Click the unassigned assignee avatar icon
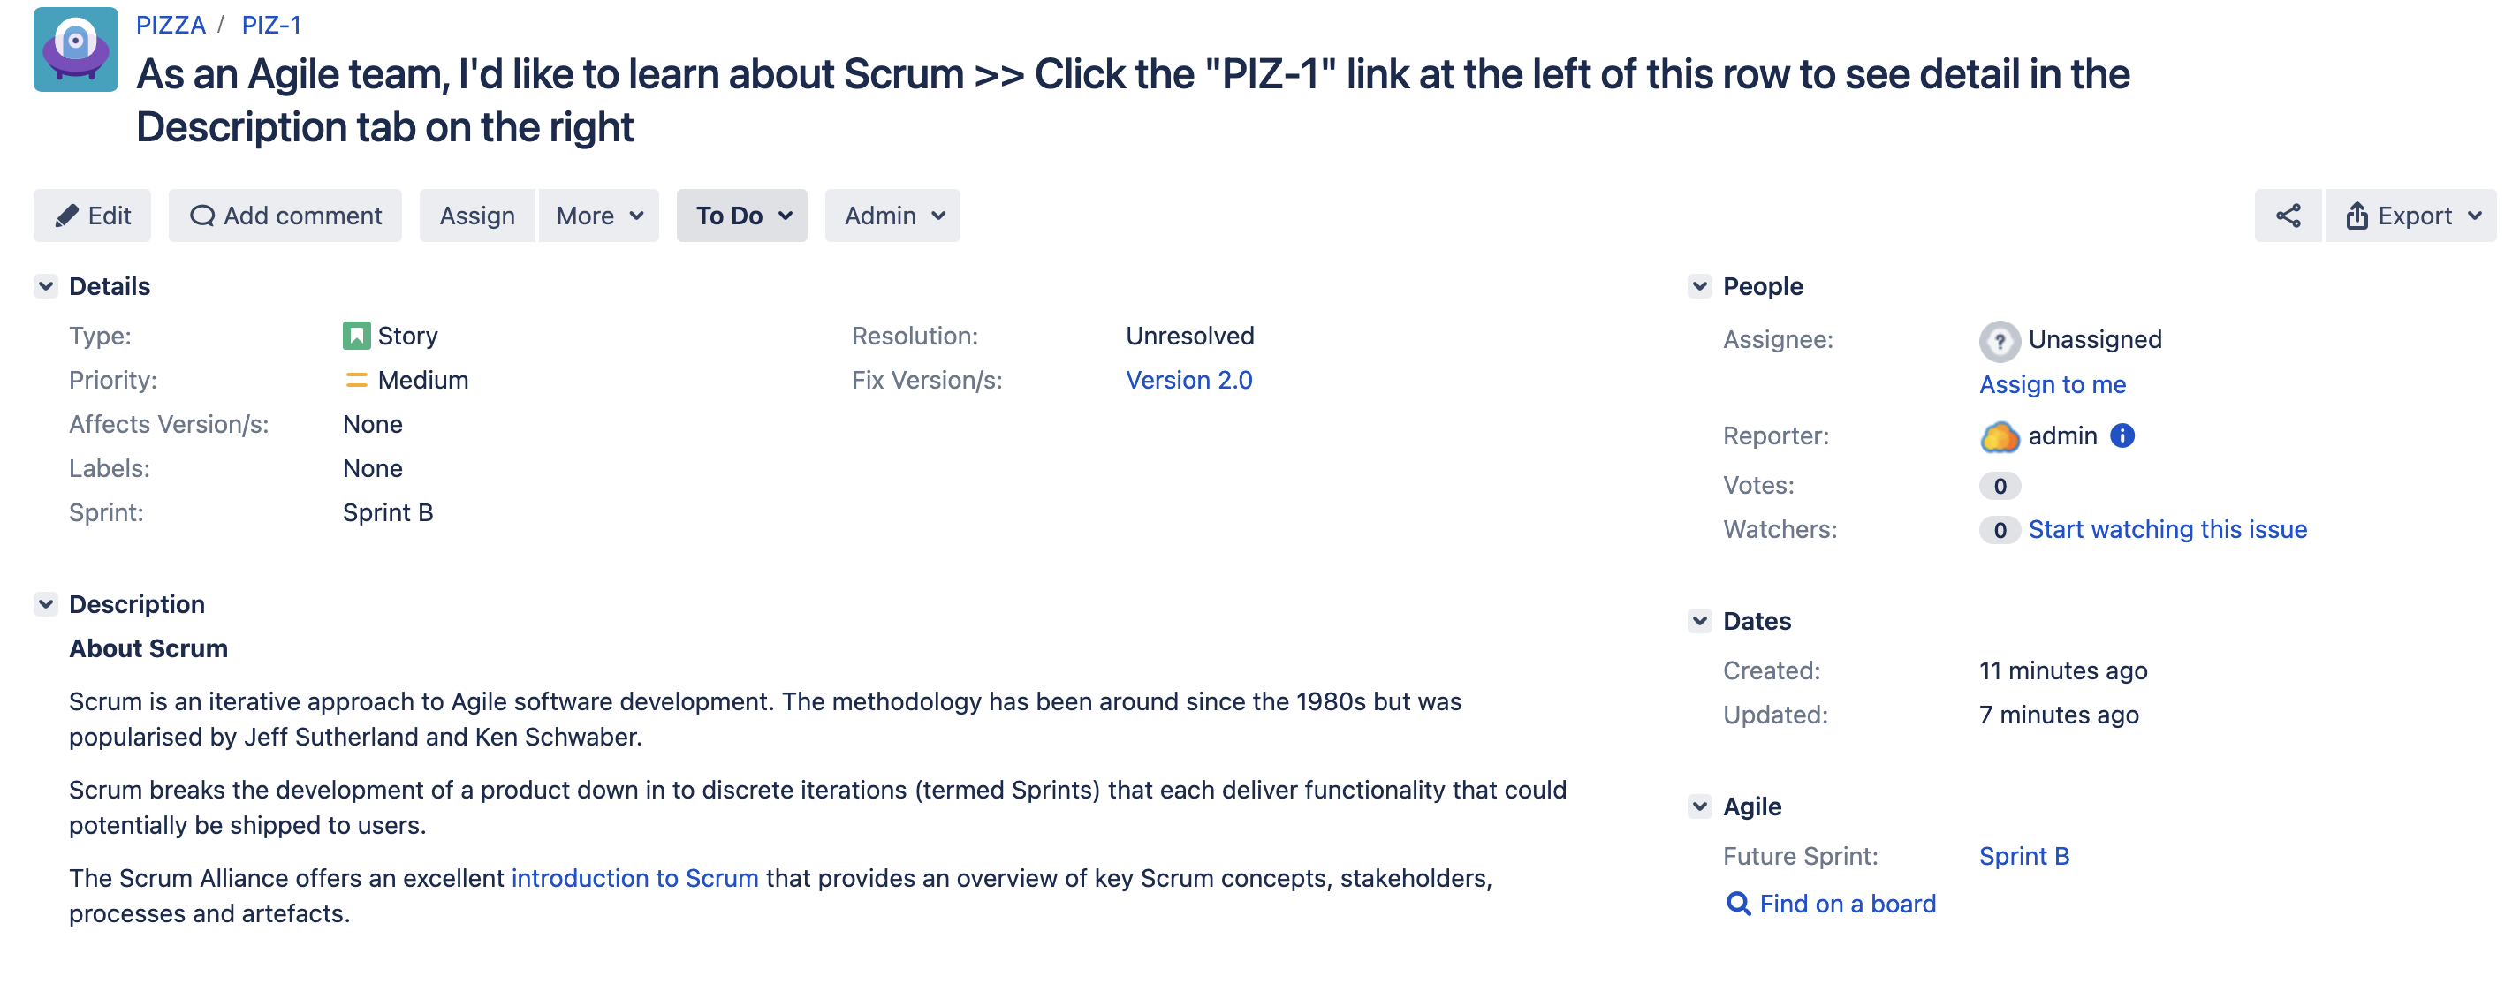 point(2000,340)
